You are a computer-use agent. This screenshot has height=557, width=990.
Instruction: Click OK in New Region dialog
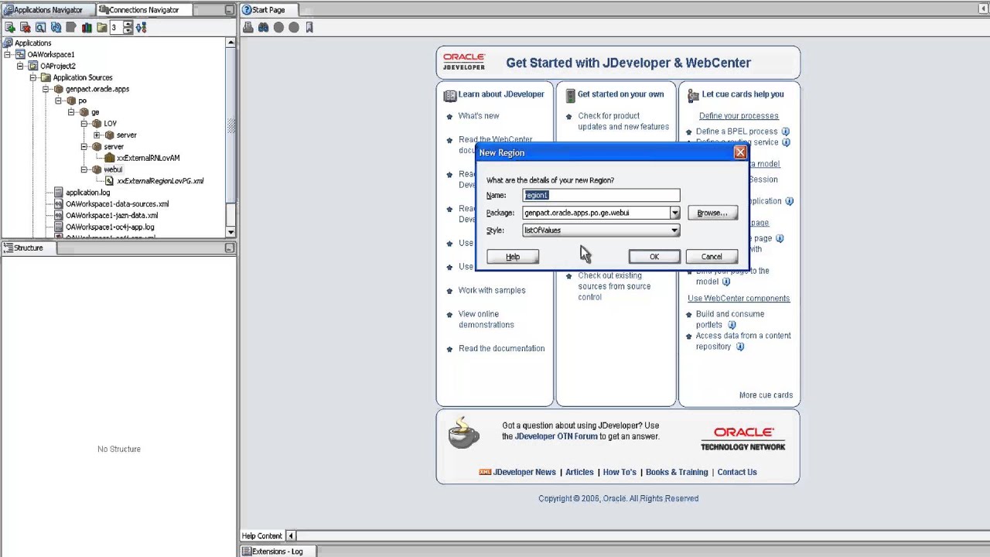(654, 257)
